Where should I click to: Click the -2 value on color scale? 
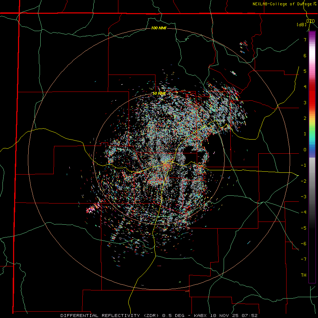[304, 181]
